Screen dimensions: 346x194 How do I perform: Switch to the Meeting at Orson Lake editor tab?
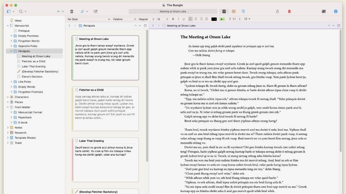point(181,25)
